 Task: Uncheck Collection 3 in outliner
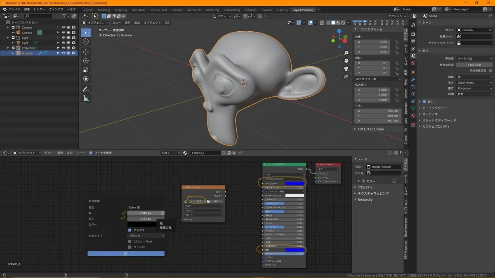pyautogui.click(x=13, y=48)
